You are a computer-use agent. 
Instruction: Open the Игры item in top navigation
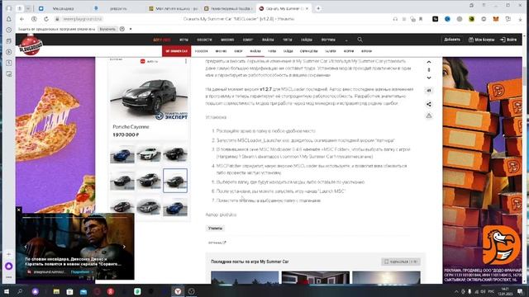(183, 40)
